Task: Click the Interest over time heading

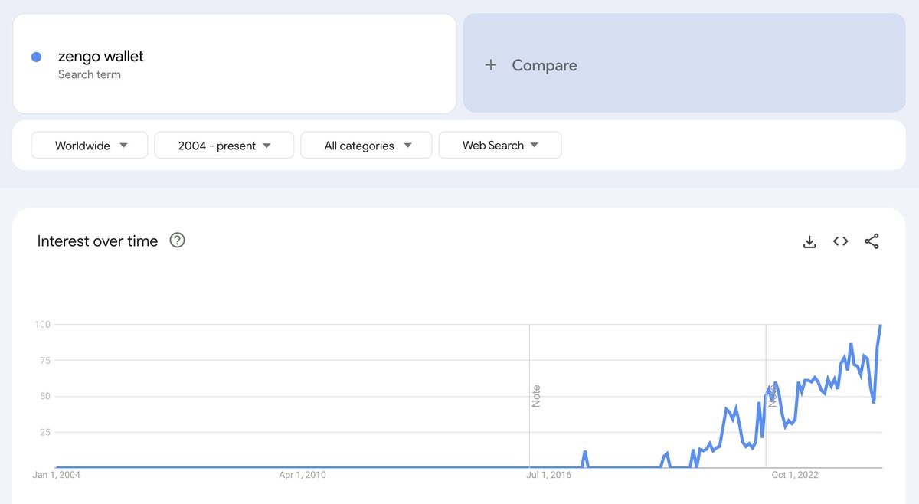Action: point(97,241)
